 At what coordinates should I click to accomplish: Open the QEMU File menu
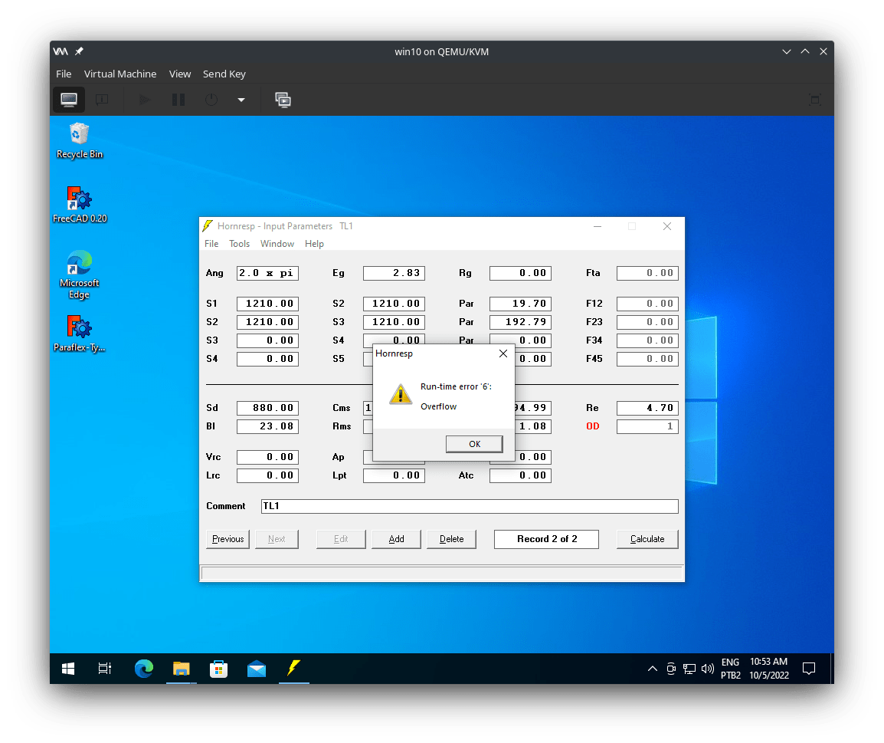click(x=64, y=74)
